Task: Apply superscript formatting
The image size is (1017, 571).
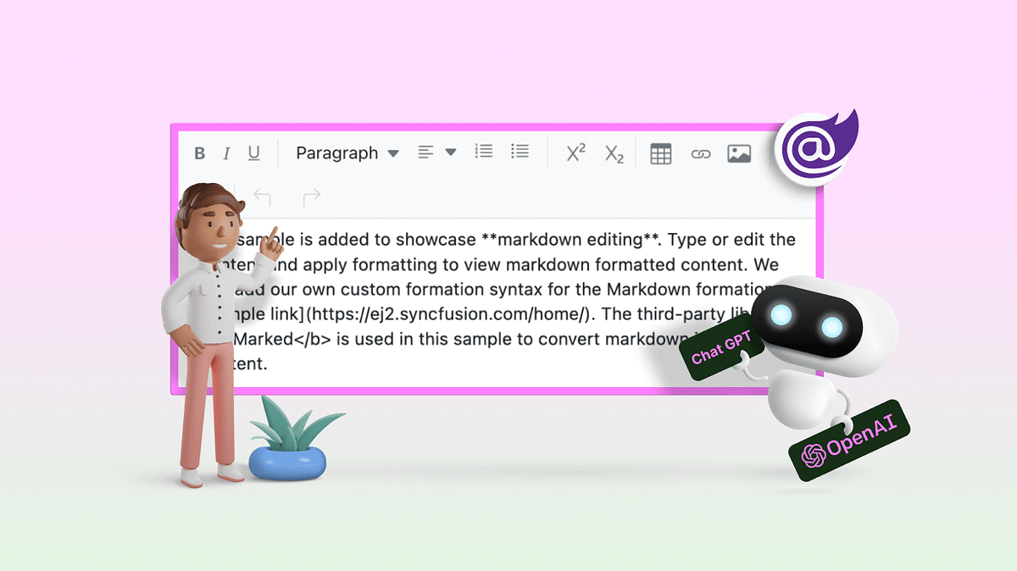Action: [574, 152]
